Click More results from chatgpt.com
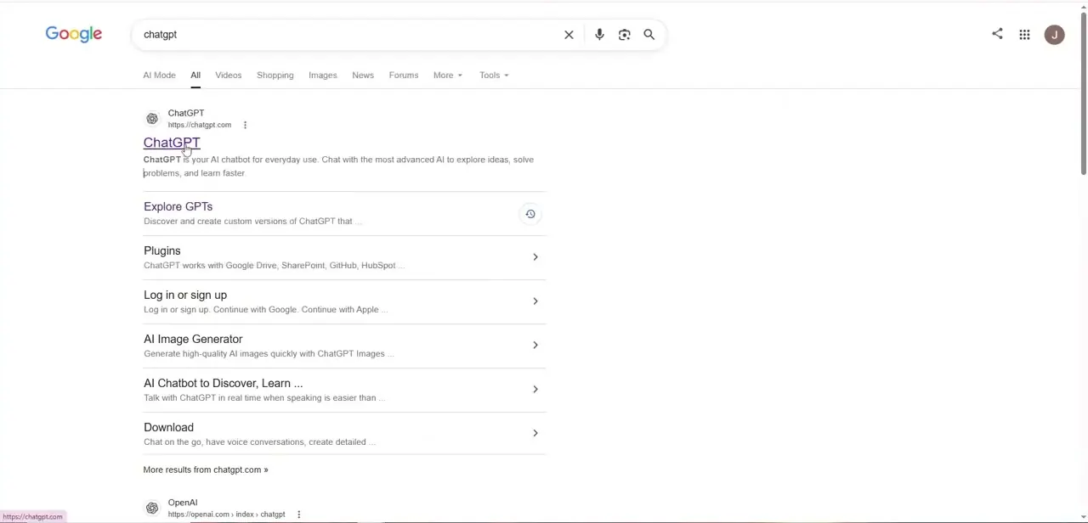 pyautogui.click(x=206, y=470)
